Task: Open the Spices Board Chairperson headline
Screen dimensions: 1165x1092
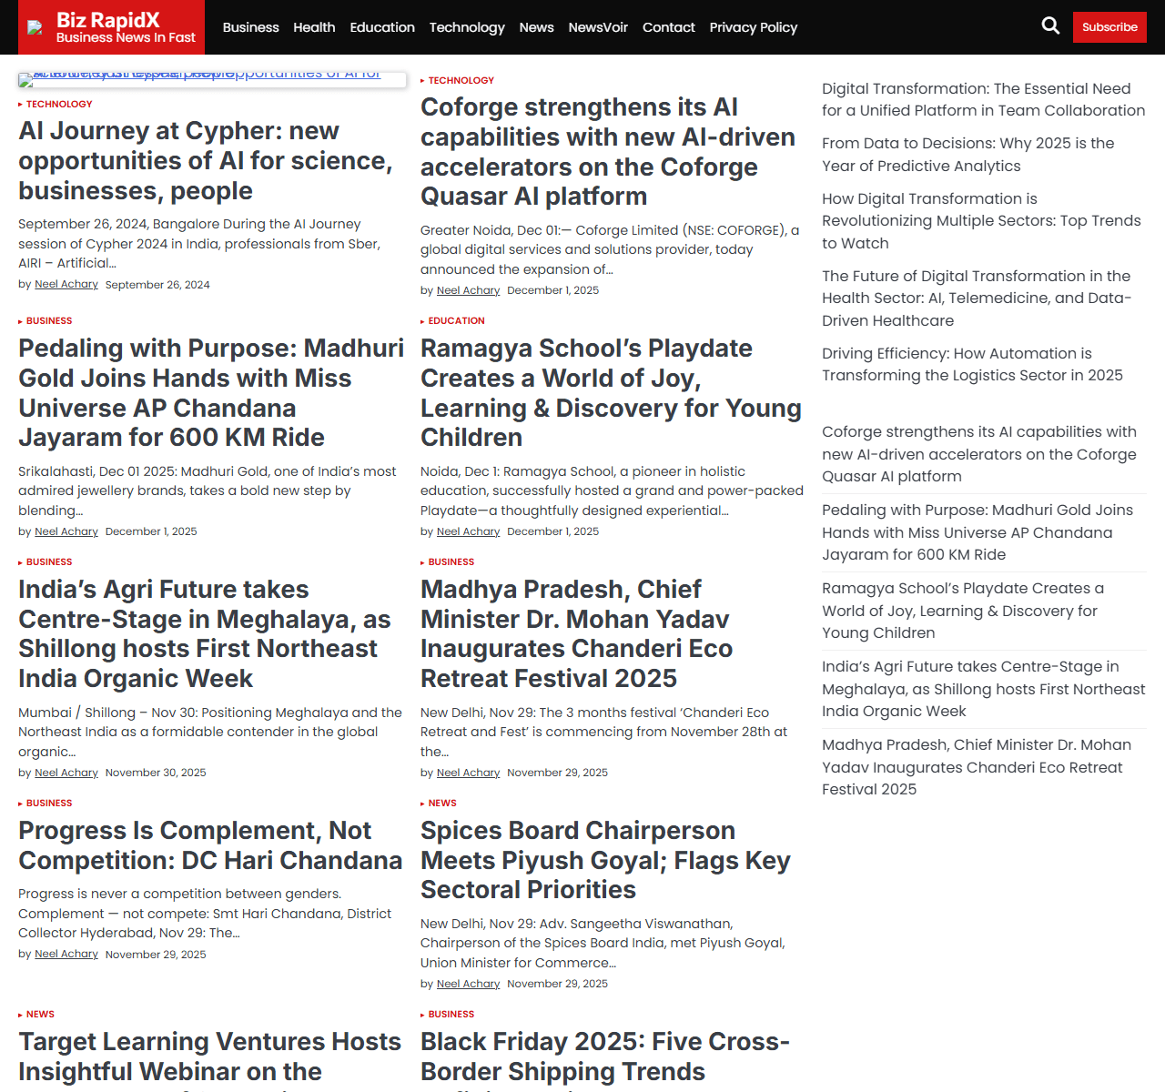Action: pos(604,860)
